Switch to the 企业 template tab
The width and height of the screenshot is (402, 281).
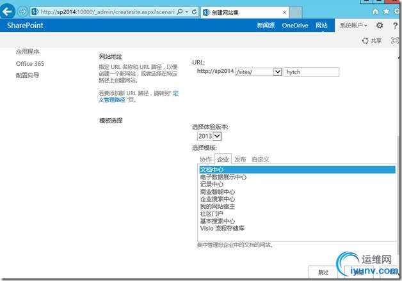pyautogui.click(x=223, y=159)
